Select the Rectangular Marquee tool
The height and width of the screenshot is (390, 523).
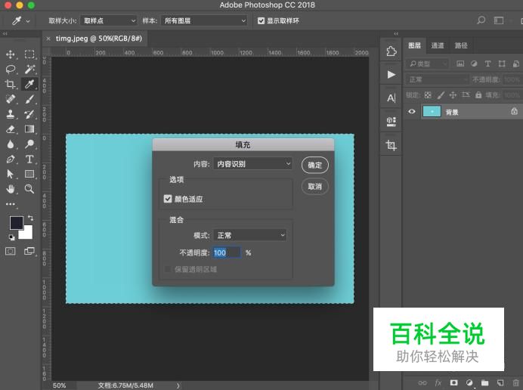(x=29, y=54)
